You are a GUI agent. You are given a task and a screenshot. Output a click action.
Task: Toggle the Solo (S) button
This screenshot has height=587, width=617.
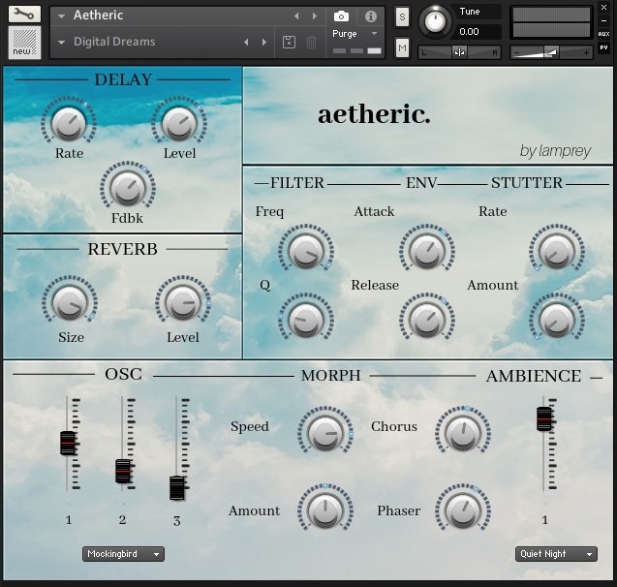point(402,16)
